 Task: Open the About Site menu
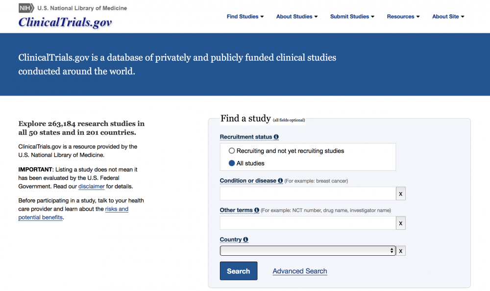[x=448, y=17]
